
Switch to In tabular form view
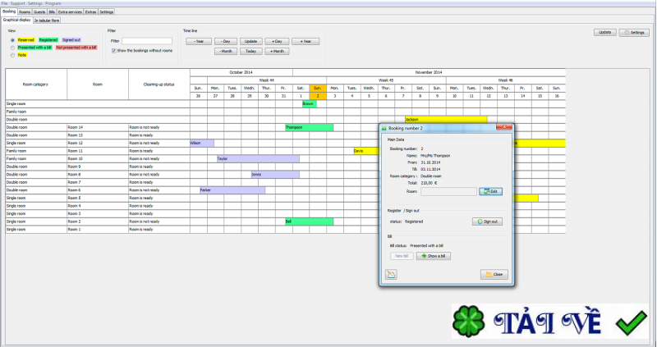tap(47, 20)
